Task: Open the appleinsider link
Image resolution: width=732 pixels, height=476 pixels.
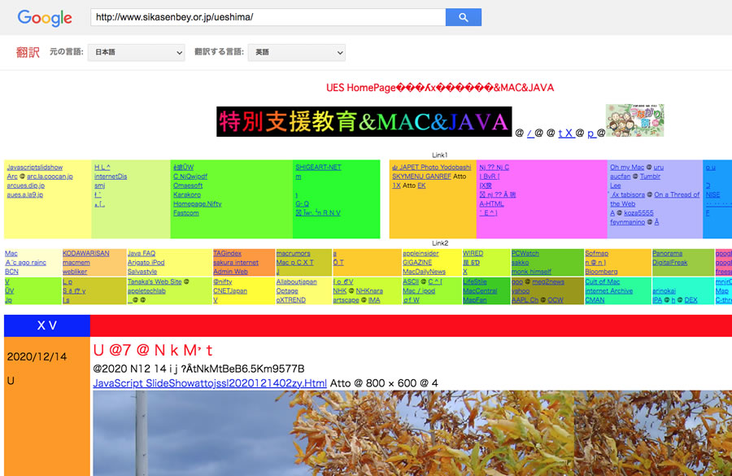Action: (x=420, y=253)
